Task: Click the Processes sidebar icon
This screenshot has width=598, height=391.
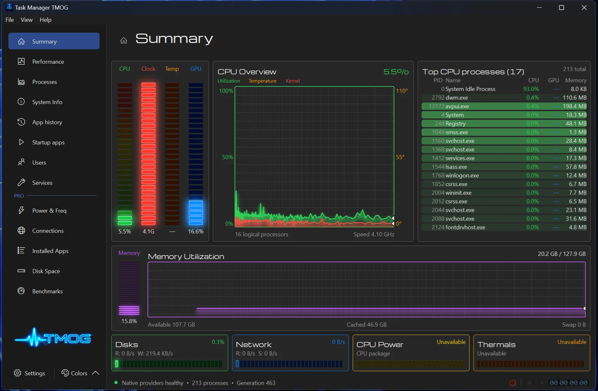Action: (21, 82)
